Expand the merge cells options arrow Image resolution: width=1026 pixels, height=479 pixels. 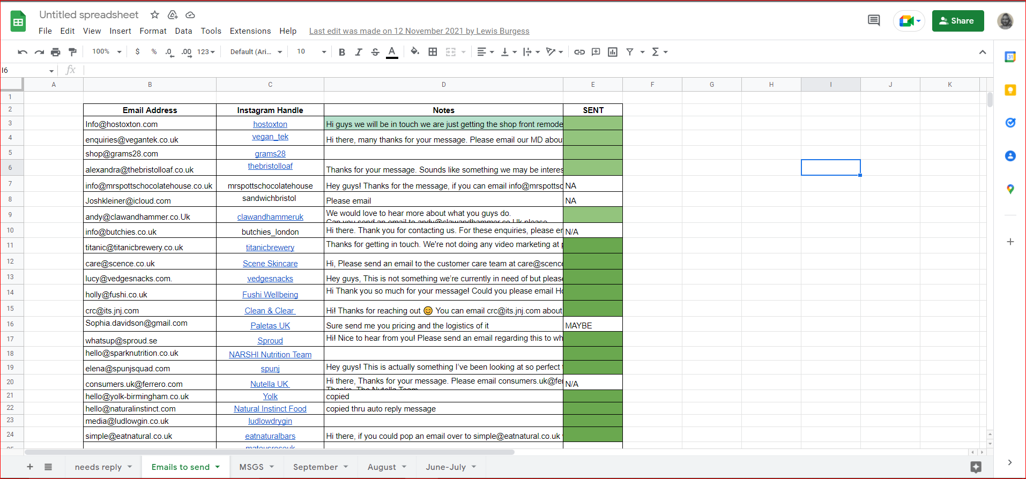point(464,52)
